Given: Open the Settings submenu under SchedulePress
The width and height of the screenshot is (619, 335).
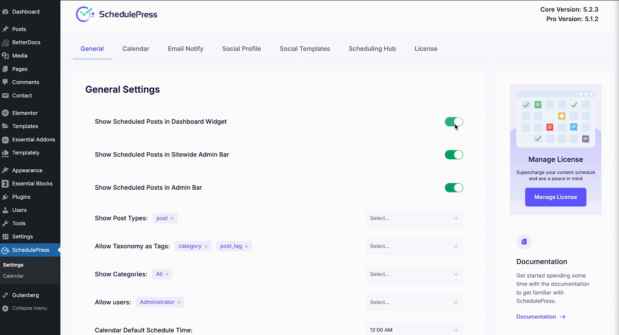Looking at the screenshot, I should point(13,265).
